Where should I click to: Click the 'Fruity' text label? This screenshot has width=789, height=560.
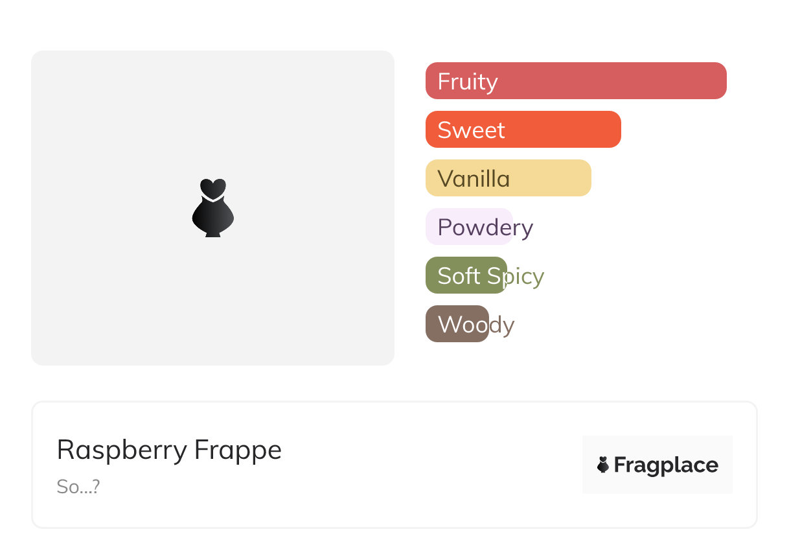coord(468,82)
